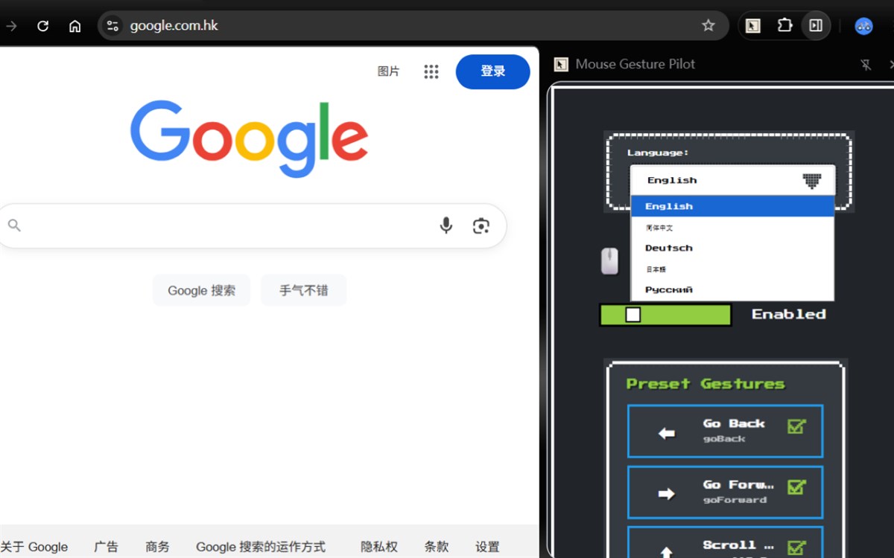Image resolution: width=894 pixels, height=558 pixels.
Task: Open the 条款 footer link
Action: point(437,547)
